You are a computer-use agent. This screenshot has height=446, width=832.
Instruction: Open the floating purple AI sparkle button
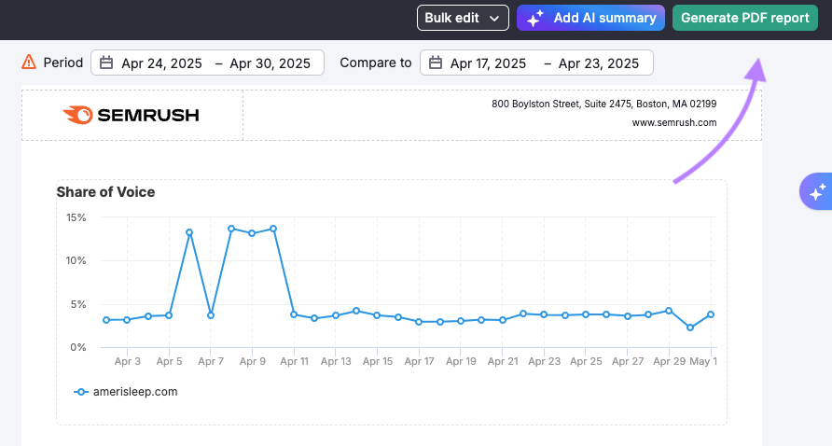(816, 191)
